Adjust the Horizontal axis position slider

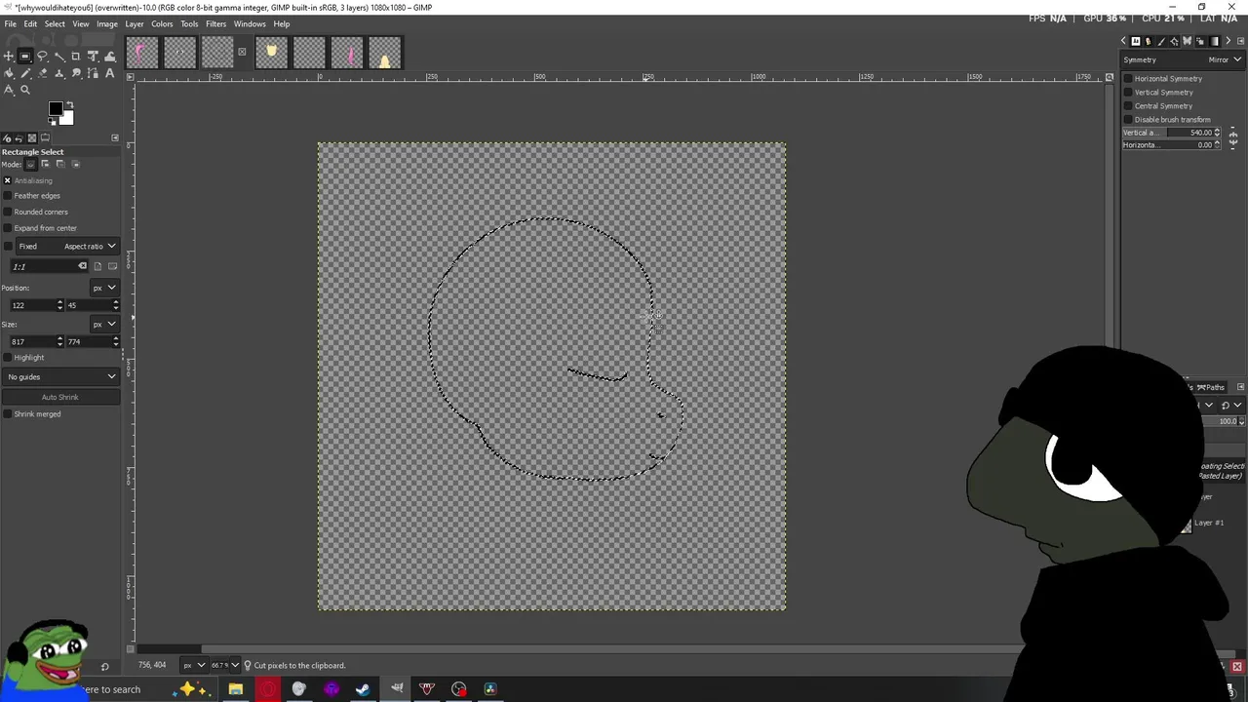pyautogui.click(x=1171, y=145)
